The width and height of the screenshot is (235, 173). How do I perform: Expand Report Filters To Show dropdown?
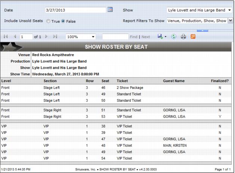point(229,21)
